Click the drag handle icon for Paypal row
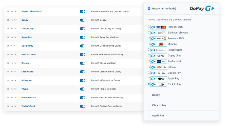The image size is (228, 126). click(8, 89)
